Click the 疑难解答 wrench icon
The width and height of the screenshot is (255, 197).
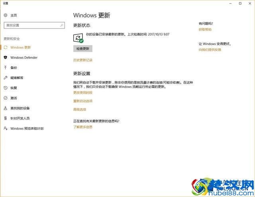(x=6, y=78)
